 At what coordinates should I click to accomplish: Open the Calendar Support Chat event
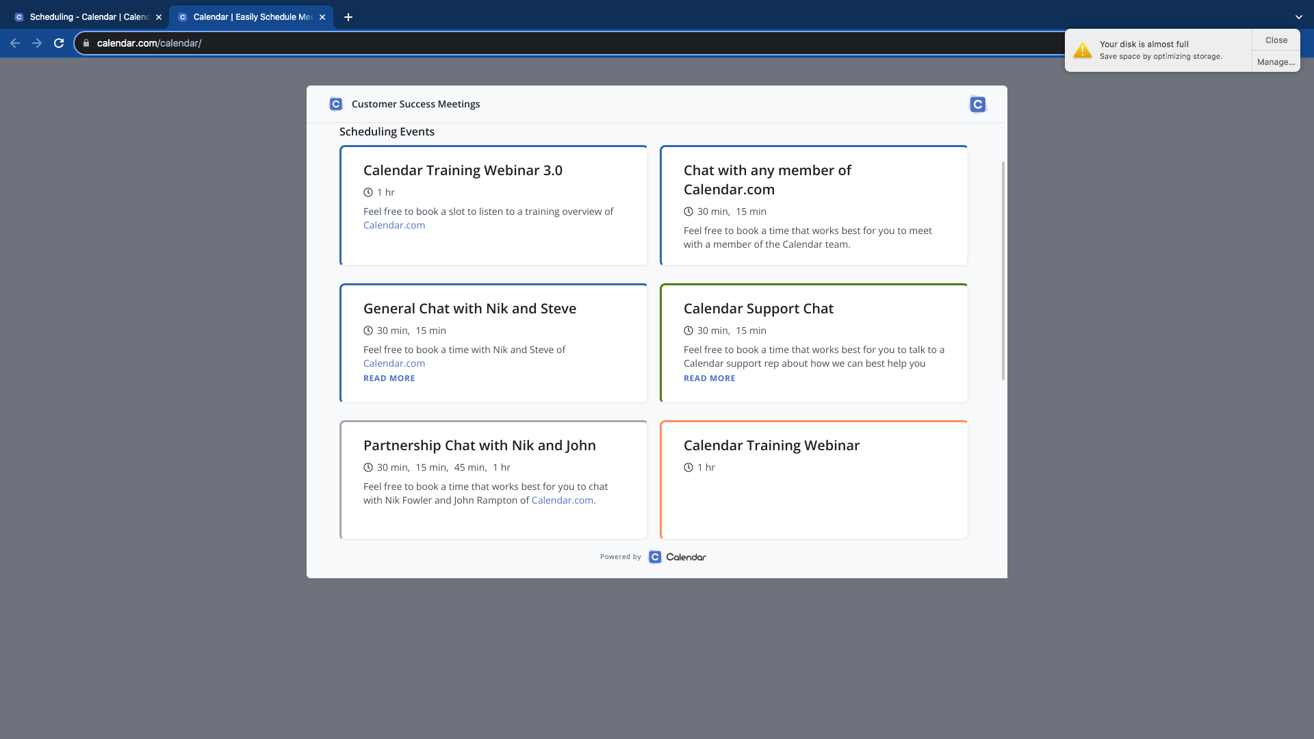click(814, 343)
